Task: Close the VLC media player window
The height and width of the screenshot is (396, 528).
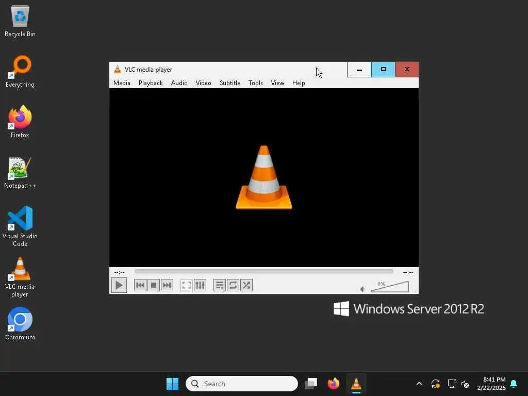Action: tap(407, 70)
